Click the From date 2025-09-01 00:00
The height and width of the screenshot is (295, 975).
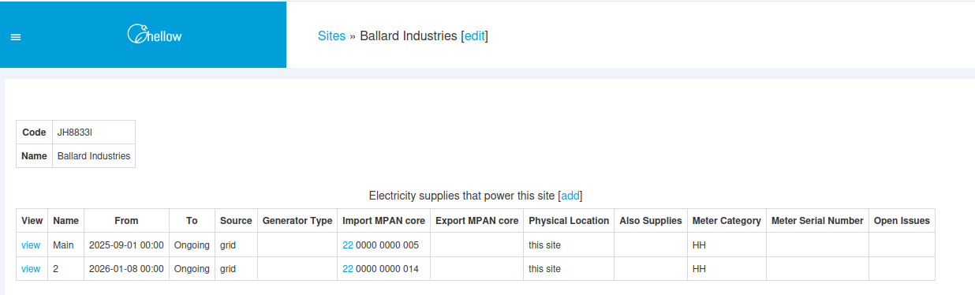pyautogui.click(x=126, y=245)
